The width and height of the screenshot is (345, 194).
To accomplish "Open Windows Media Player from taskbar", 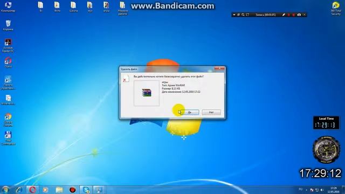I will tap(45, 190).
